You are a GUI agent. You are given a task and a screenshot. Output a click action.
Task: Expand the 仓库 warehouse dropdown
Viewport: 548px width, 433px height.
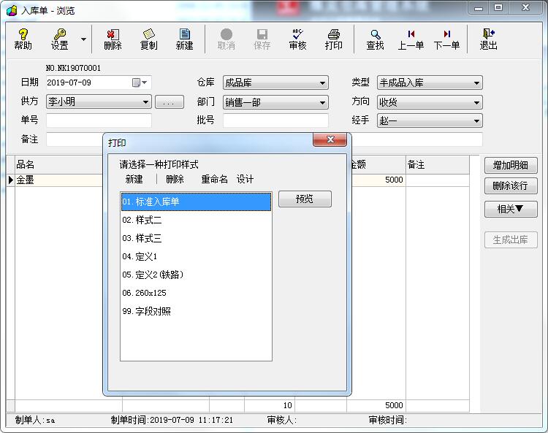(322, 83)
